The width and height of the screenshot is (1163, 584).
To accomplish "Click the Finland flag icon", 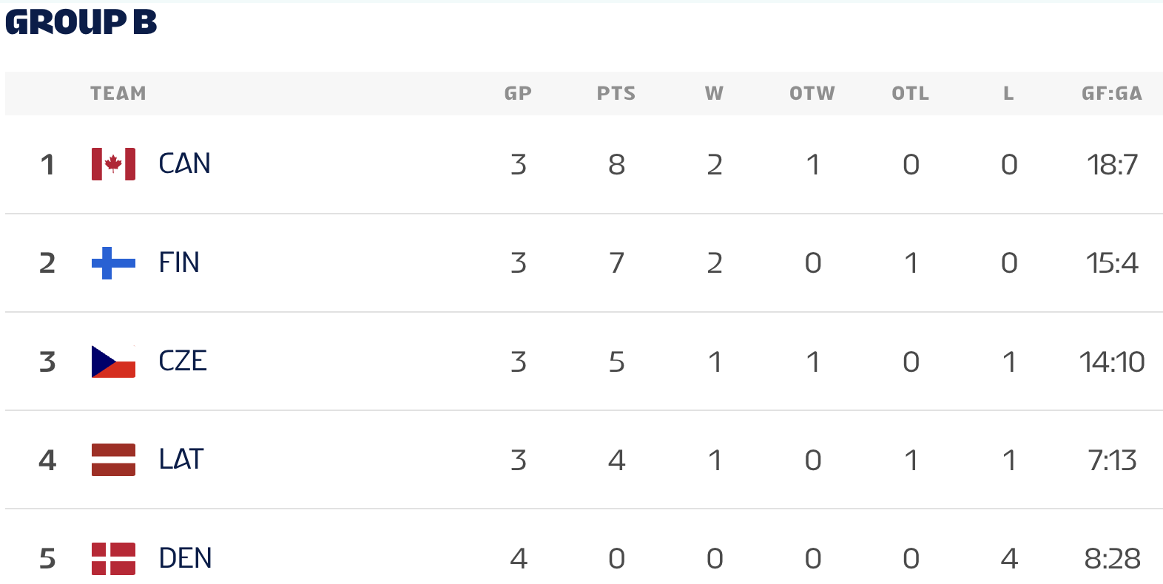I will 113,262.
